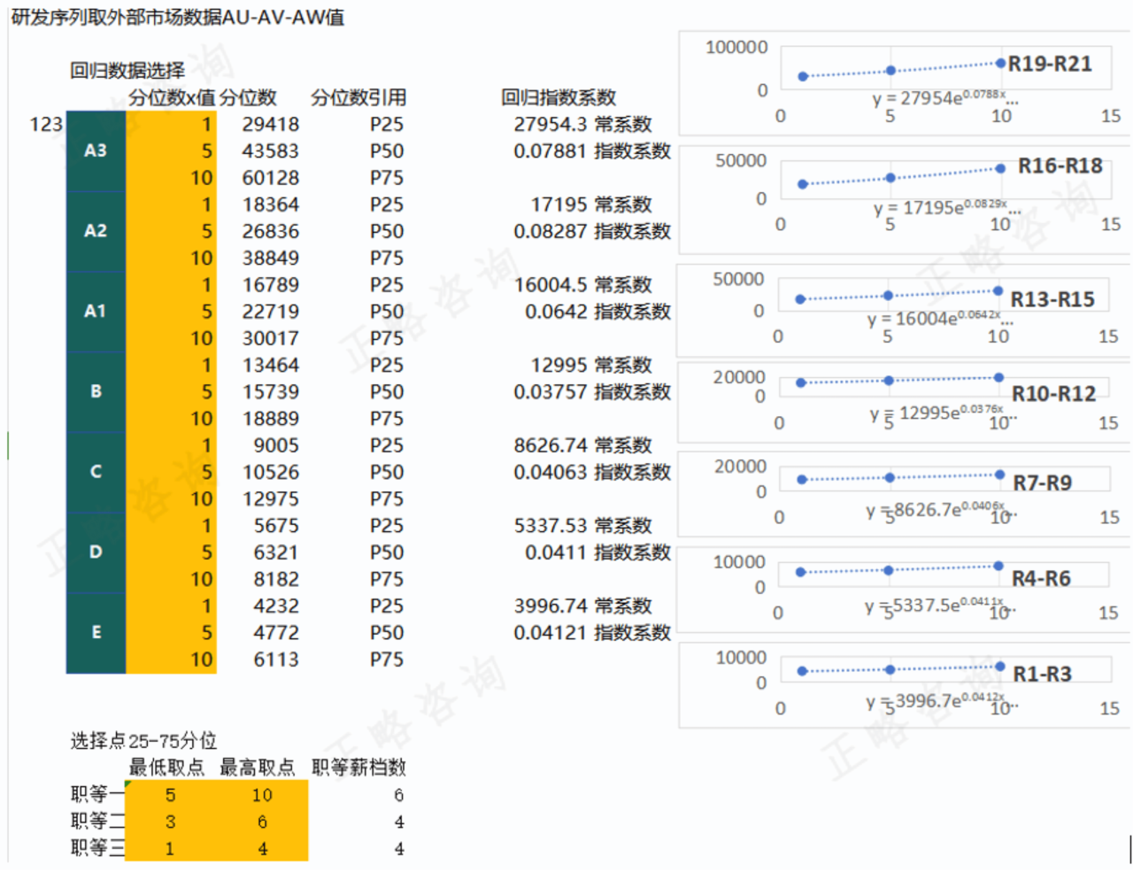The image size is (1133, 872).
Task: Select the cell with 13464
Action: point(271,365)
